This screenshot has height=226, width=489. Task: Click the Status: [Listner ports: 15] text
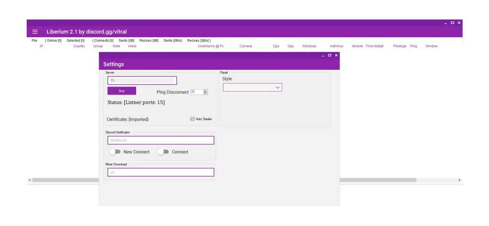coord(136,102)
